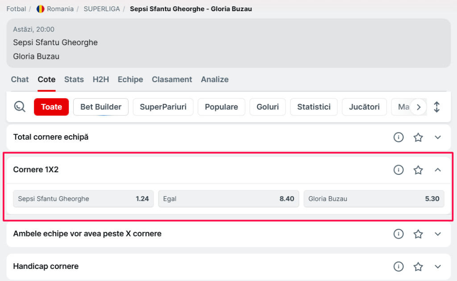Bet on Sepsi Sfantu Gheorghe at 1.24

[x=83, y=199]
